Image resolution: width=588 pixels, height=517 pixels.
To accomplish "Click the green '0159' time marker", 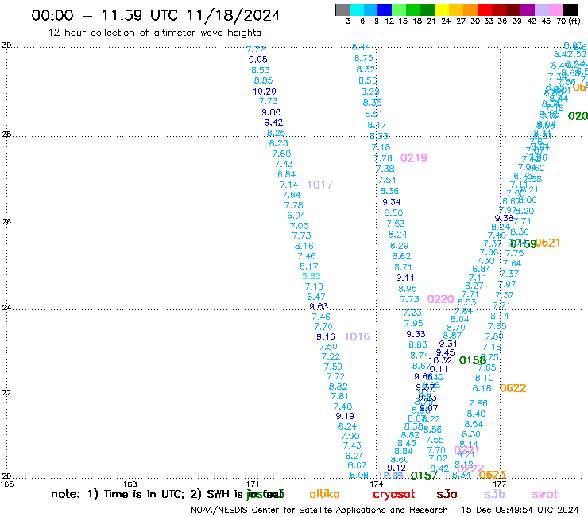I will click(x=524, y=244).
